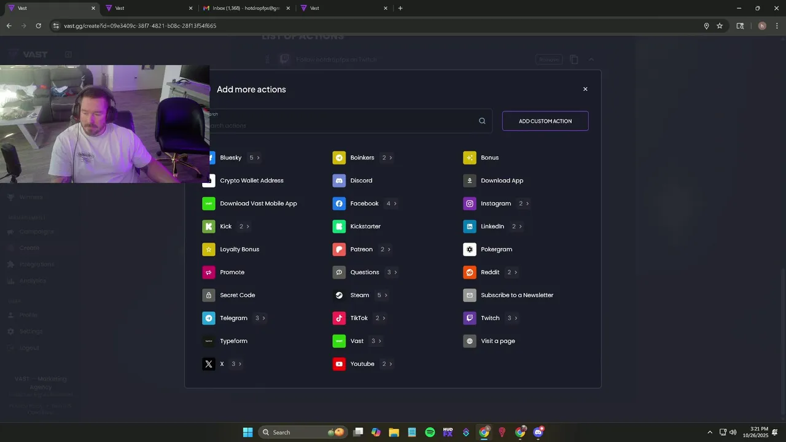Screen dimensions: 786x442
Task: Click the Patreon icon
Action: pyautogui.click(x=339, y=249)
